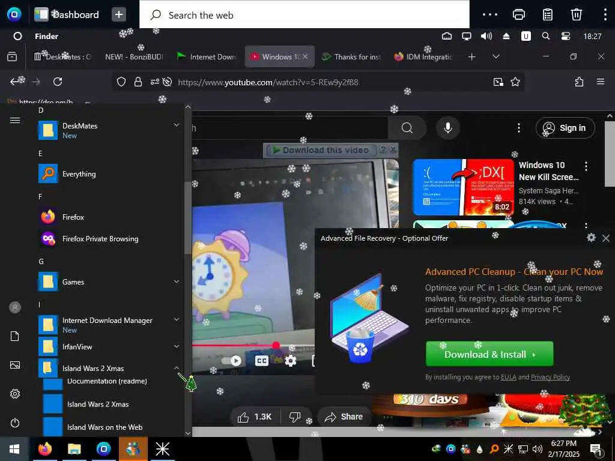
Task: Click the site padlock icon
Action: [138, 82]
